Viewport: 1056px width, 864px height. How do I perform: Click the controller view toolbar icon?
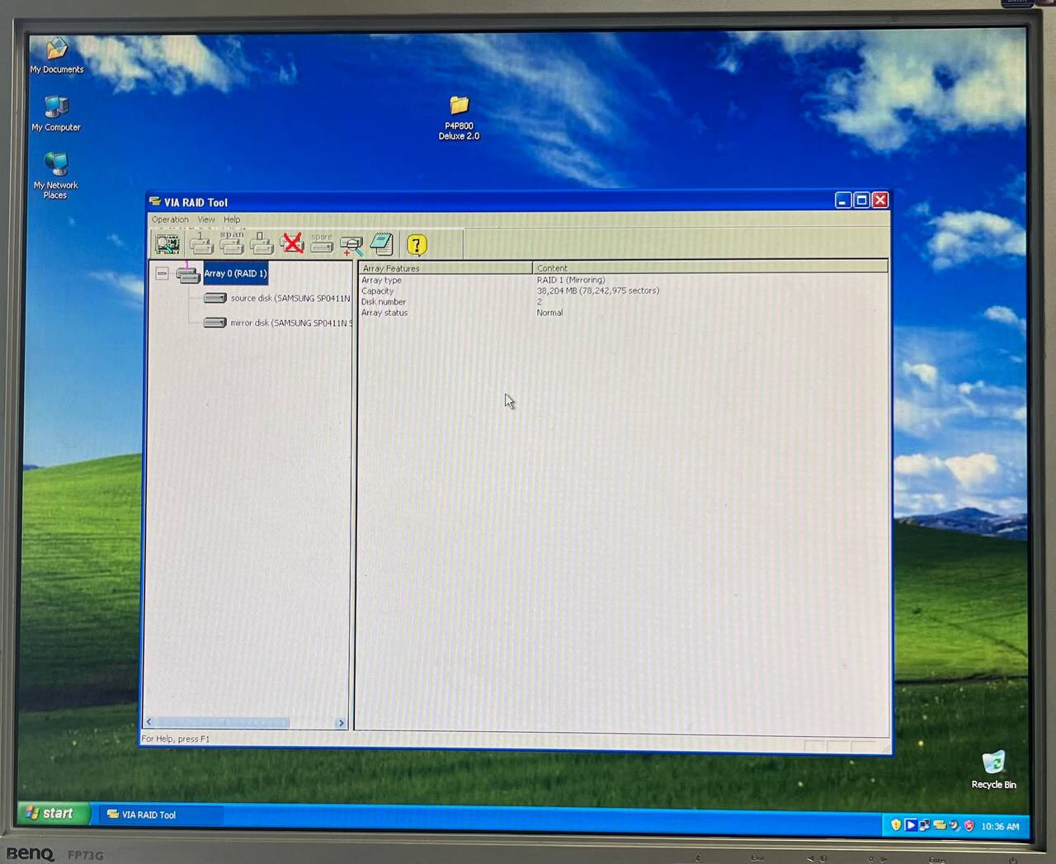tap(167, 244)
